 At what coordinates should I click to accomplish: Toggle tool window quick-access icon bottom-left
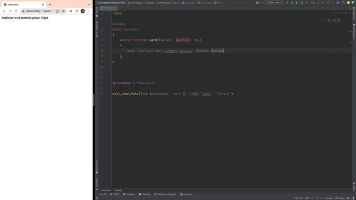point(97,198)
